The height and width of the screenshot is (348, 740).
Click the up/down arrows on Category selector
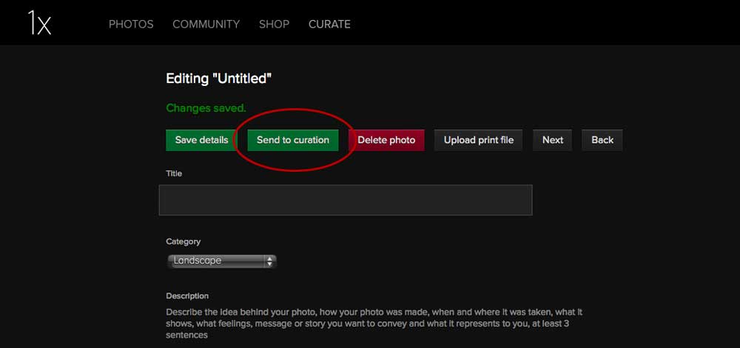[x=269, y=261]
